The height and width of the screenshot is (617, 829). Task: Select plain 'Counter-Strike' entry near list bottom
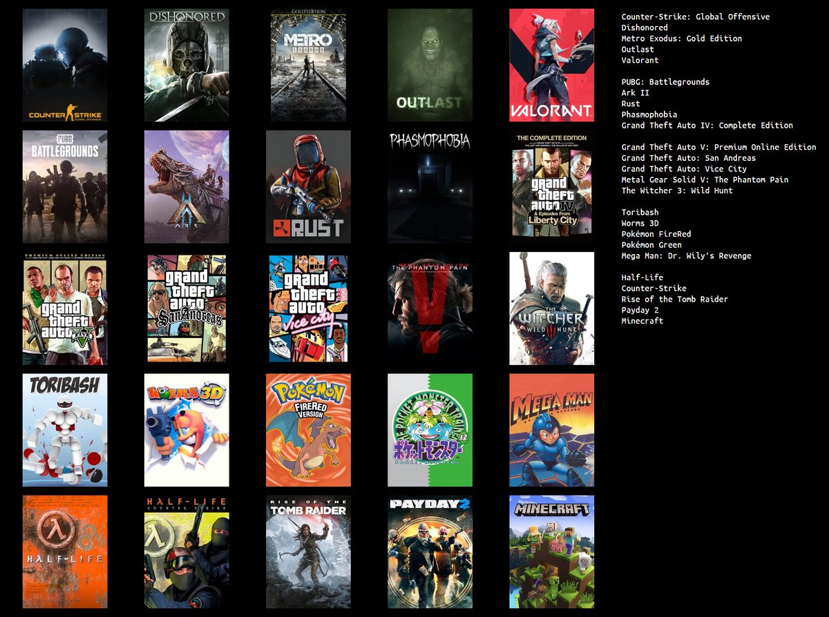click(654, 288)
